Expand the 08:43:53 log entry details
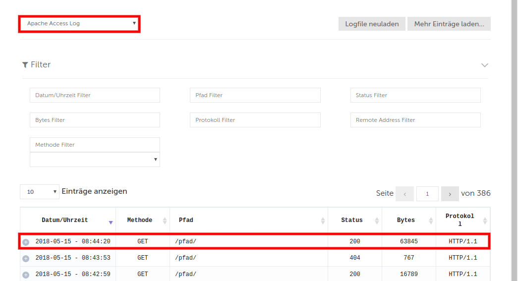Viewport: 518px width, 281px height. [x=26, y=258]
